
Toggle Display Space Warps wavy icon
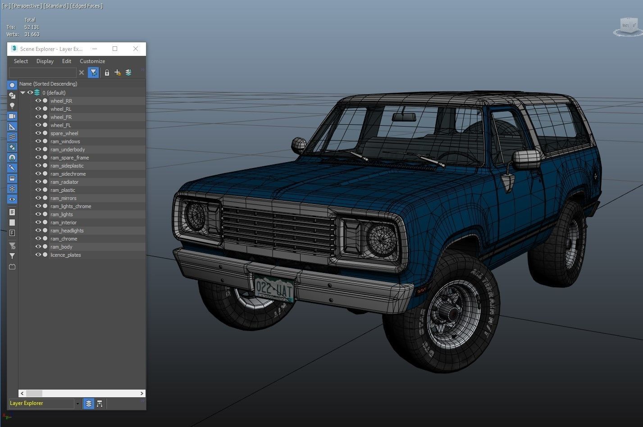click(12, 137)
